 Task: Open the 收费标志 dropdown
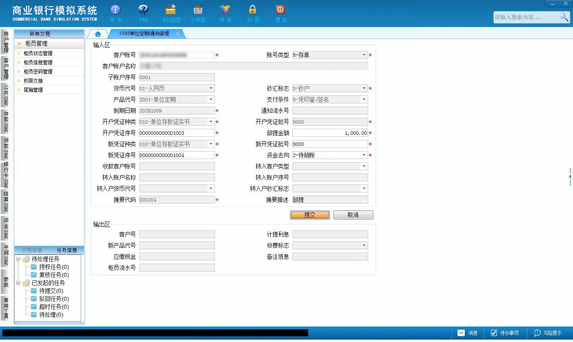pos(364,245)
